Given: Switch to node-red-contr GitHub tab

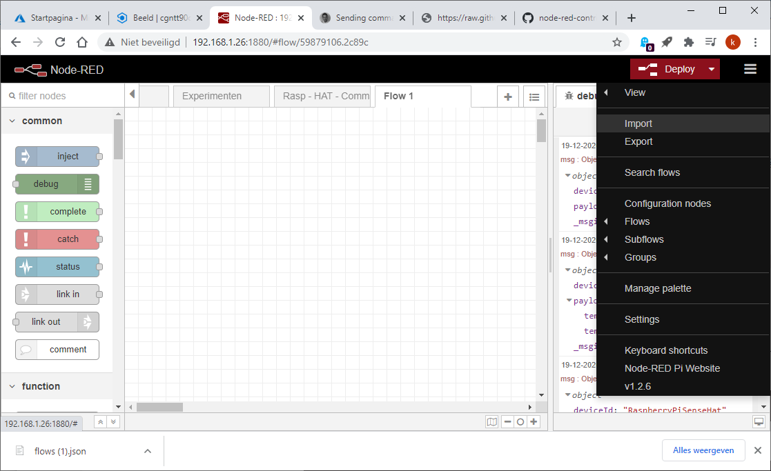Looking at the screenshot, I should (x=565, y=18).
